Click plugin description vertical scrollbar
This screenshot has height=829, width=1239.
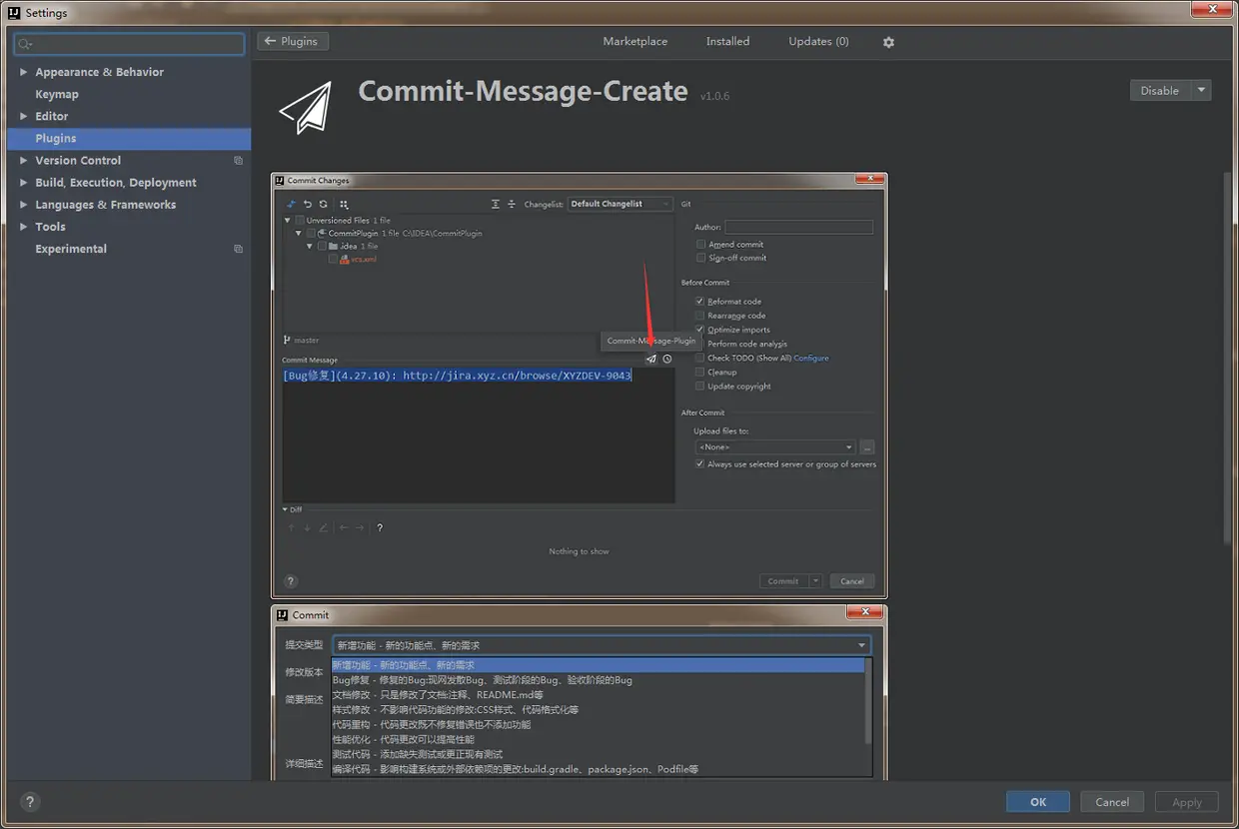click(x=1228, y=360)
